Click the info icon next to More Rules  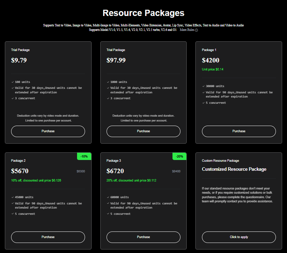tap(196, 30)
